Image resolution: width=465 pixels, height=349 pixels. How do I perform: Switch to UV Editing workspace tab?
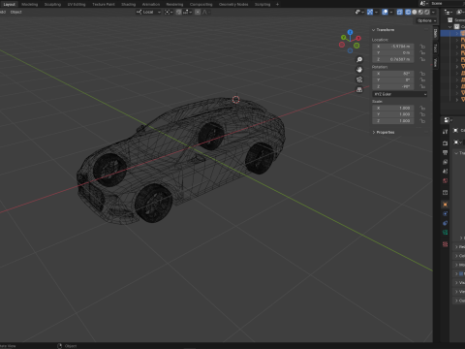77,4
